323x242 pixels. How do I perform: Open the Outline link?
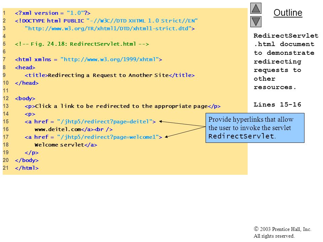coord(288,13)
